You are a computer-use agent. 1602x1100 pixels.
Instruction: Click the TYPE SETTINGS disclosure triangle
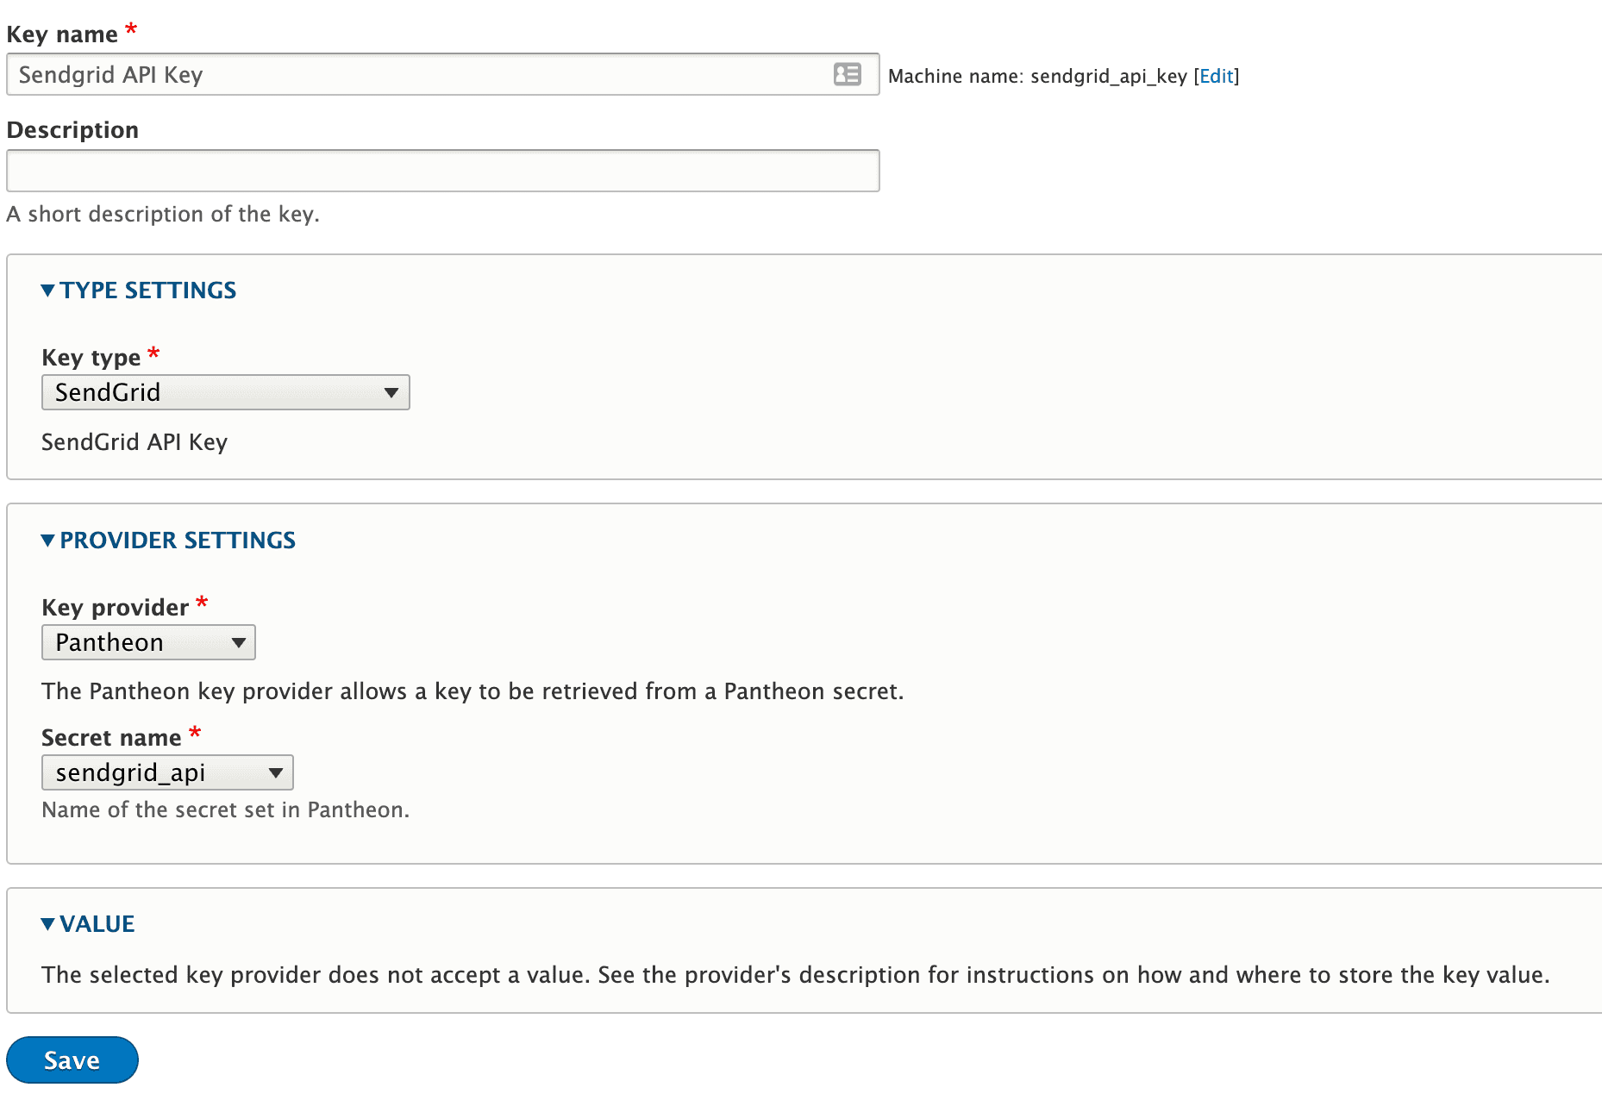[48, 291]
